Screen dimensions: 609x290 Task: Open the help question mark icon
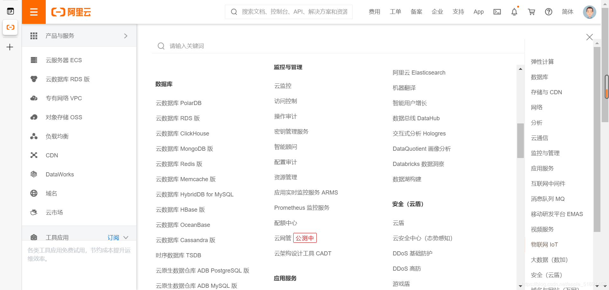click(x=548, y=12)
